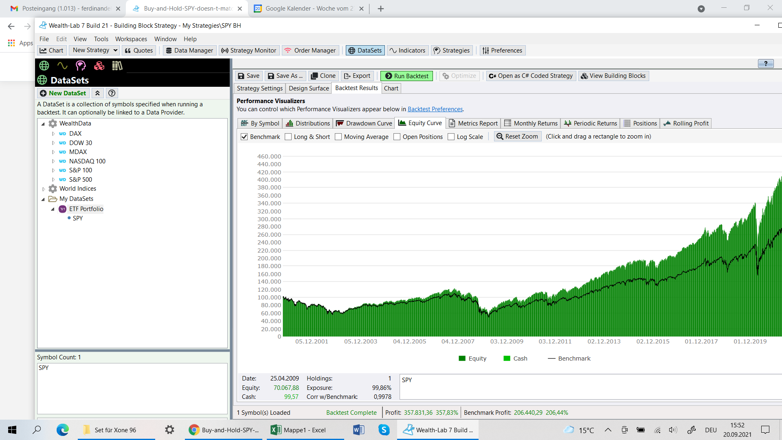Uncheck the Benchmark checkbox
Screen dimensions: 782x440
click(x=244, y=137)
